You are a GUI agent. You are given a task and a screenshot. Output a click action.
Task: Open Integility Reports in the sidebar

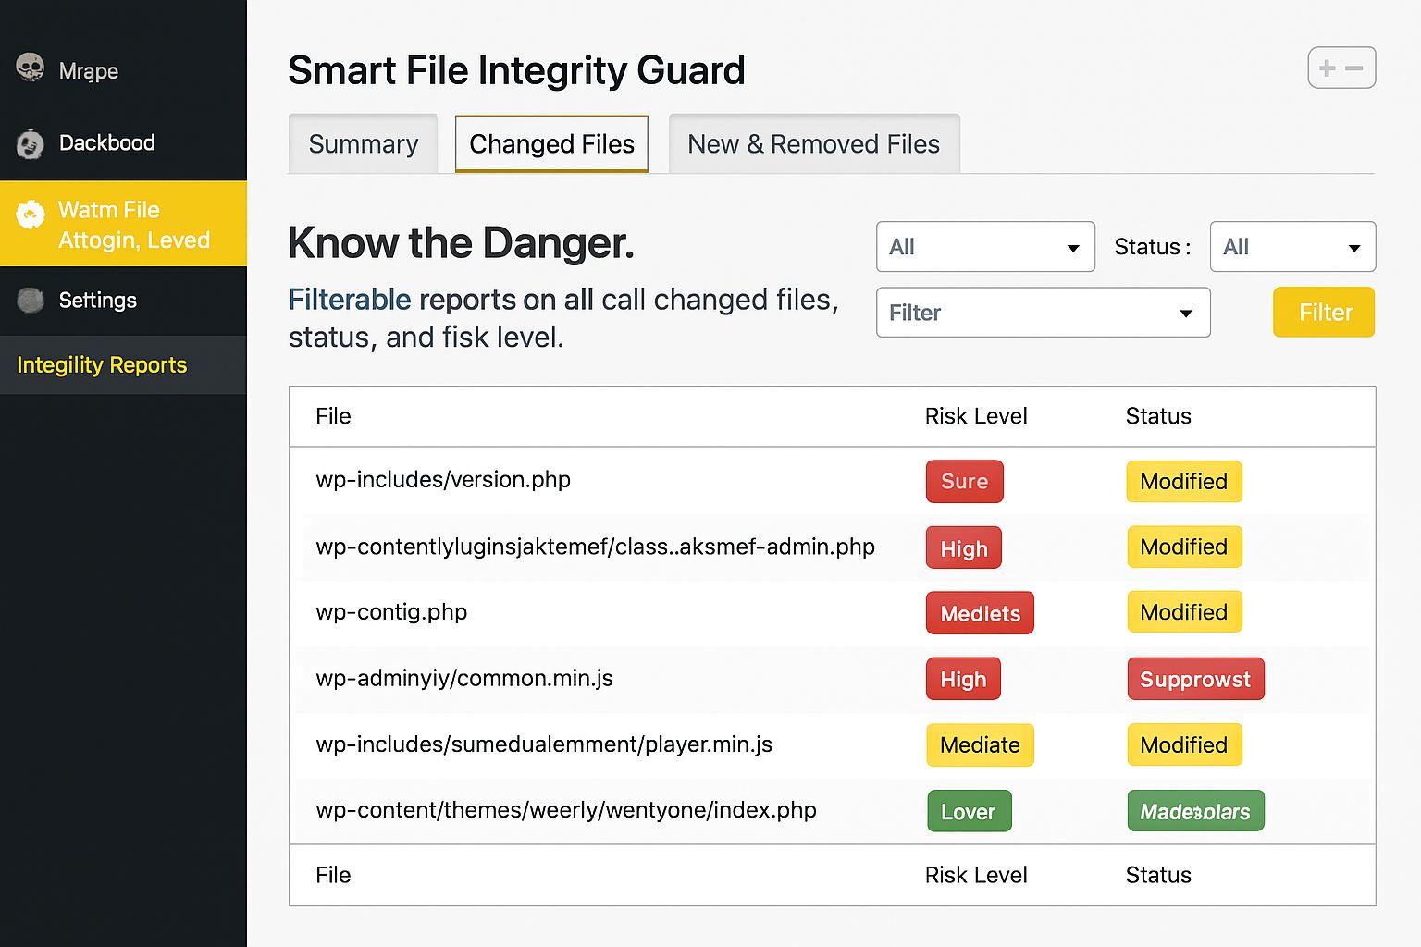pyautogui.click(x=102, y=365)
